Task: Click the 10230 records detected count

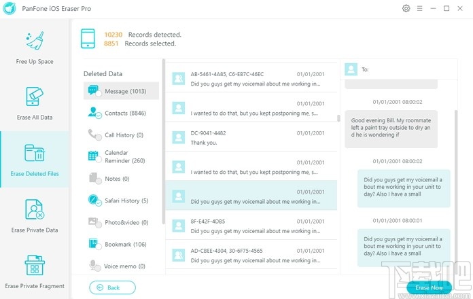Action: (113, 35)
